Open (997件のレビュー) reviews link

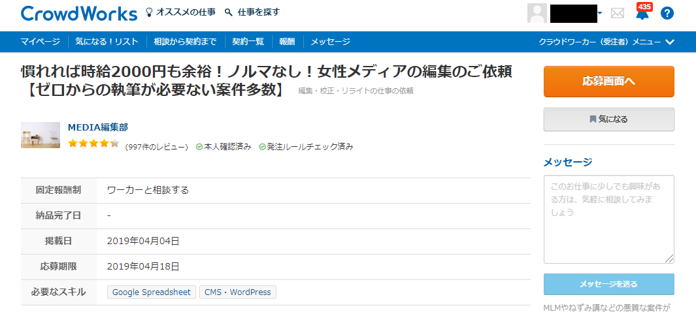157,147
